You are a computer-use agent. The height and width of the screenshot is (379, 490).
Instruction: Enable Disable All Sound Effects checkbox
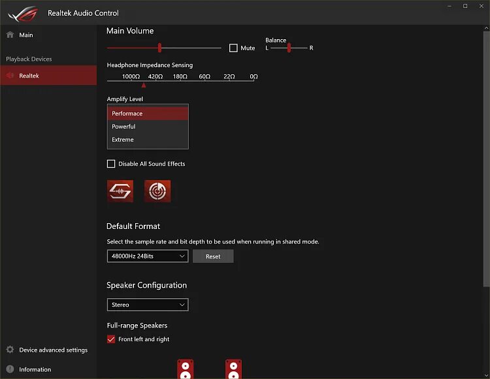(111, 164)
